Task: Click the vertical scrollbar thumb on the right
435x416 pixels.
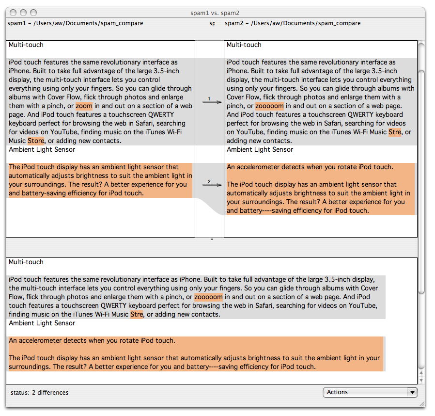Action: click(421, 182)
